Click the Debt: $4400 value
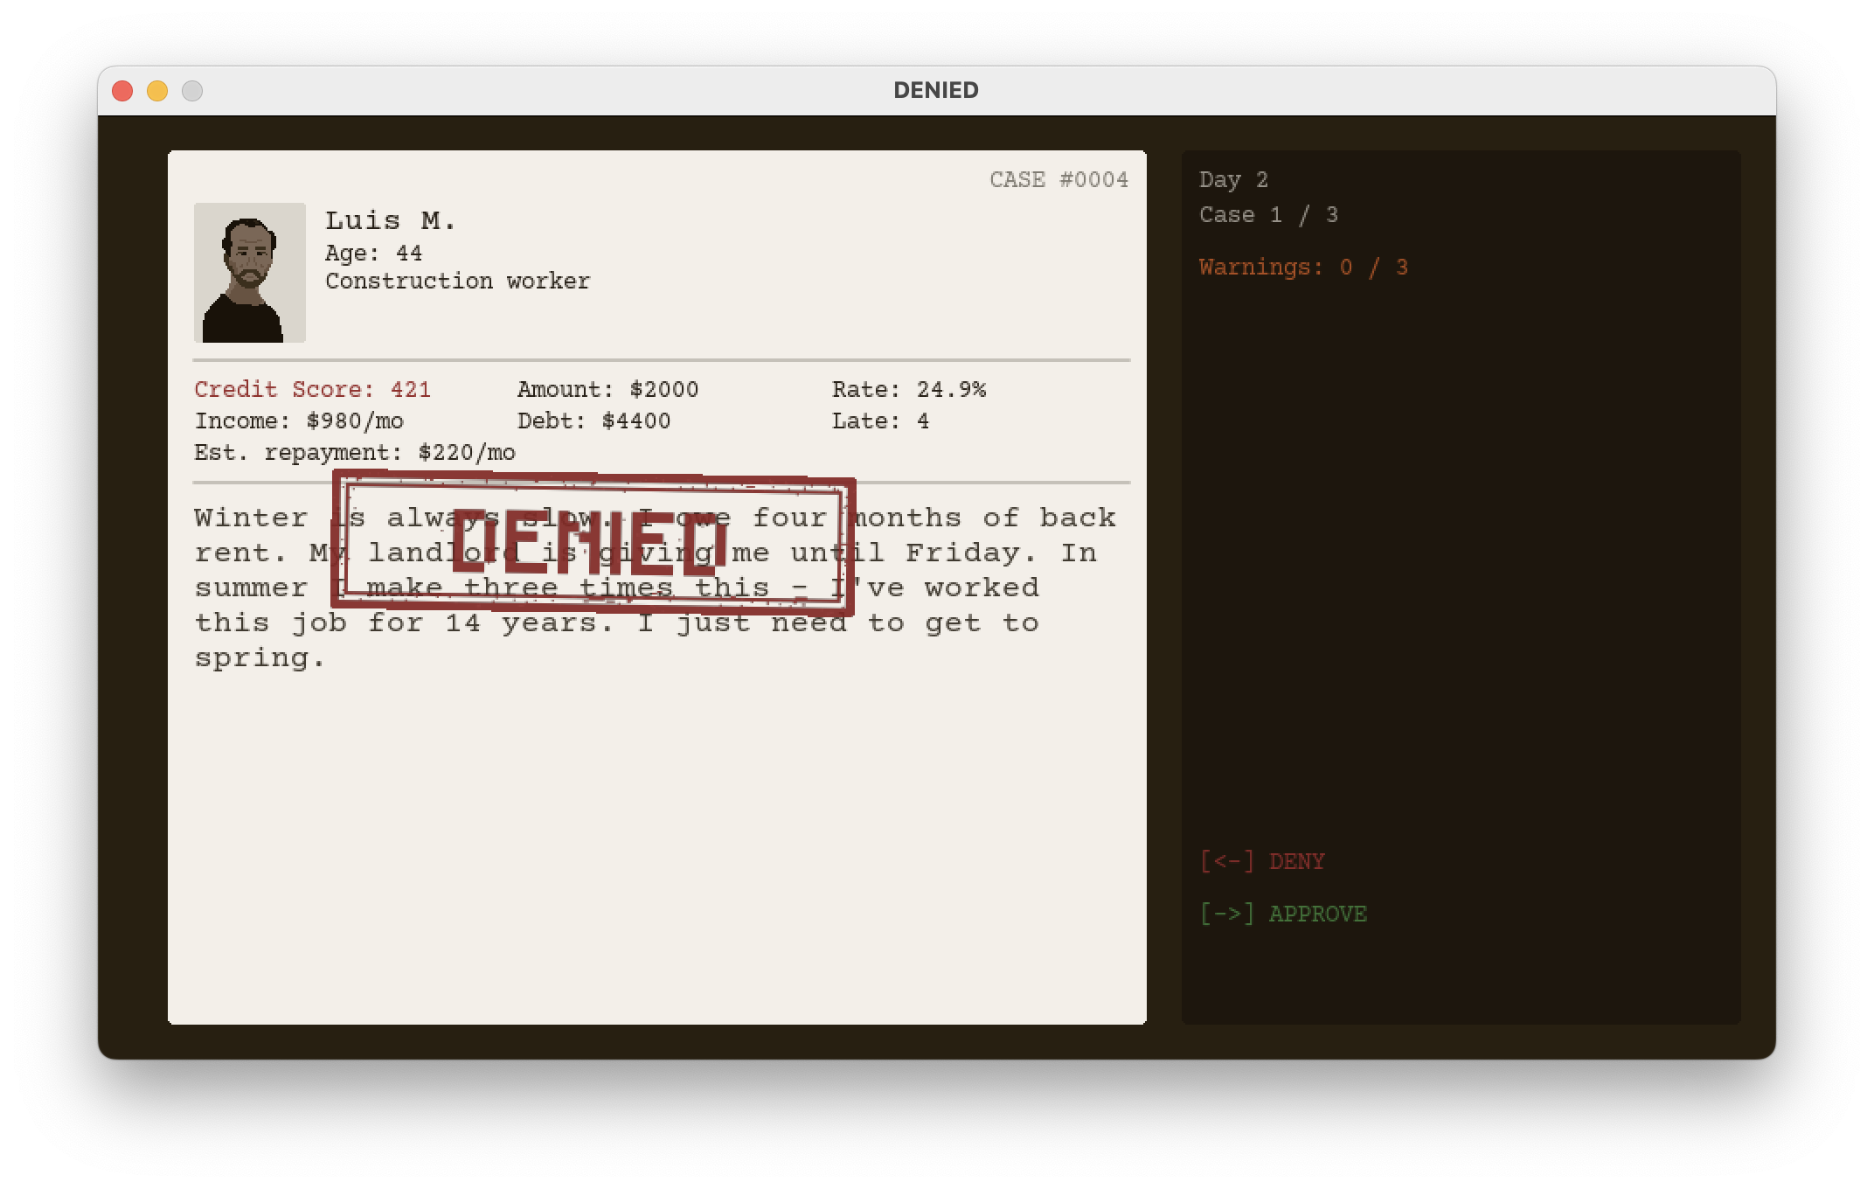 (x=594, y=421)
